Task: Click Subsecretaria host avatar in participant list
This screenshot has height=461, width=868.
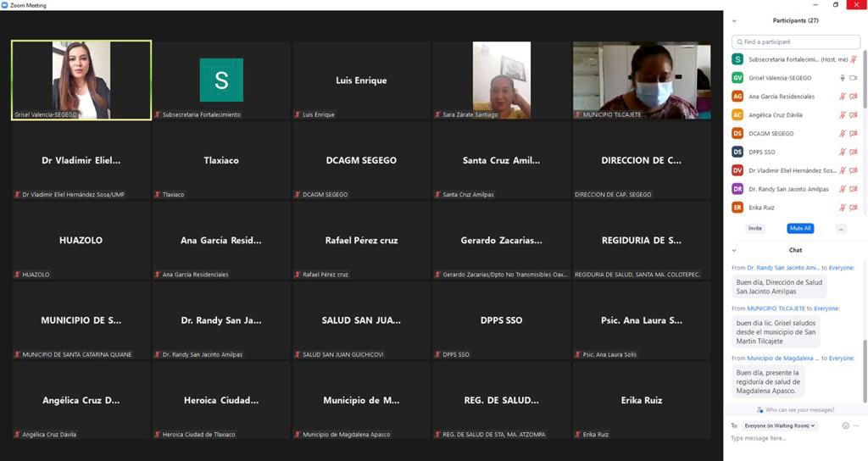Action: coord(737,59)
